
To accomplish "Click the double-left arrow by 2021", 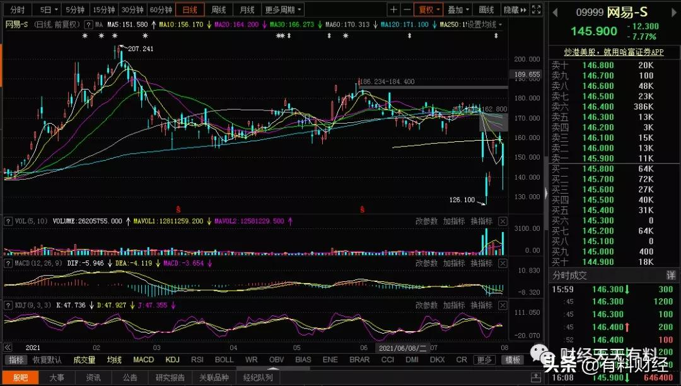I will [8, 348].
